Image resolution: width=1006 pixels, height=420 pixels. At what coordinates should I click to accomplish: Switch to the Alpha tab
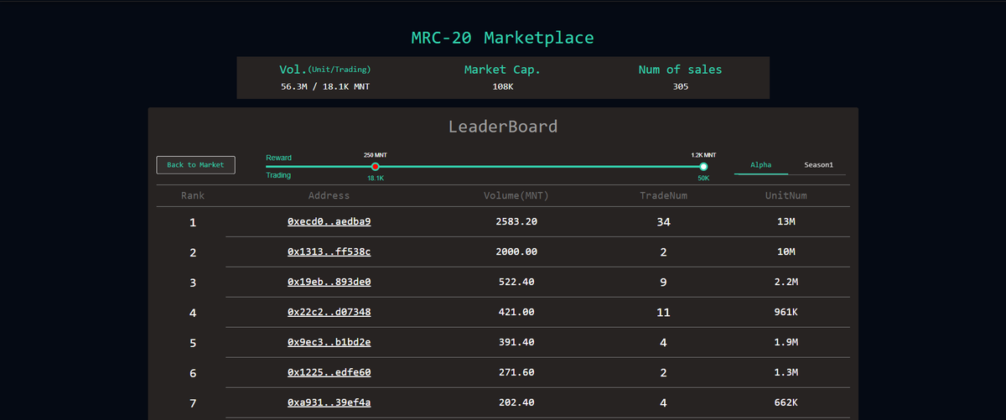click(761, 165)
